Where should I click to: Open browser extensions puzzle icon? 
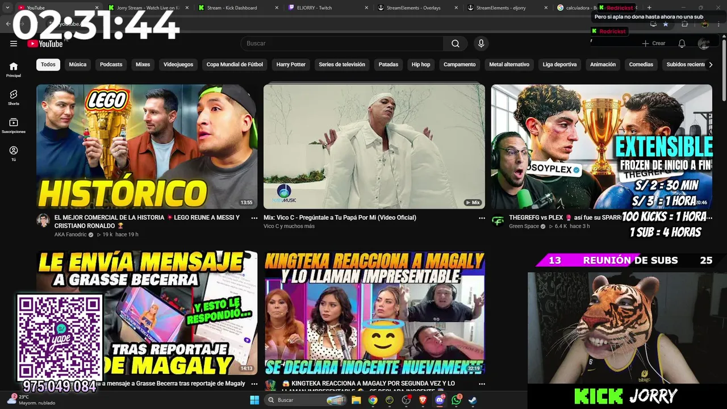click(684, 24)
